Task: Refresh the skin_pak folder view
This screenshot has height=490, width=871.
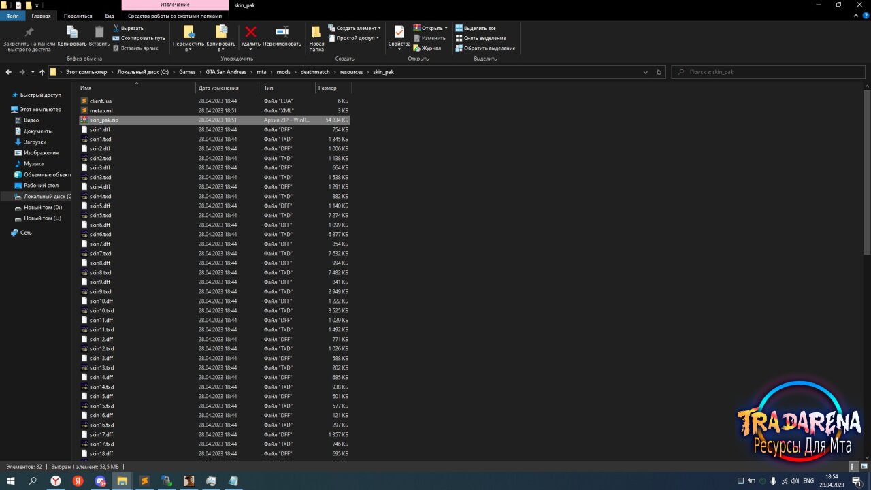Action: click(x=659, y=72)
